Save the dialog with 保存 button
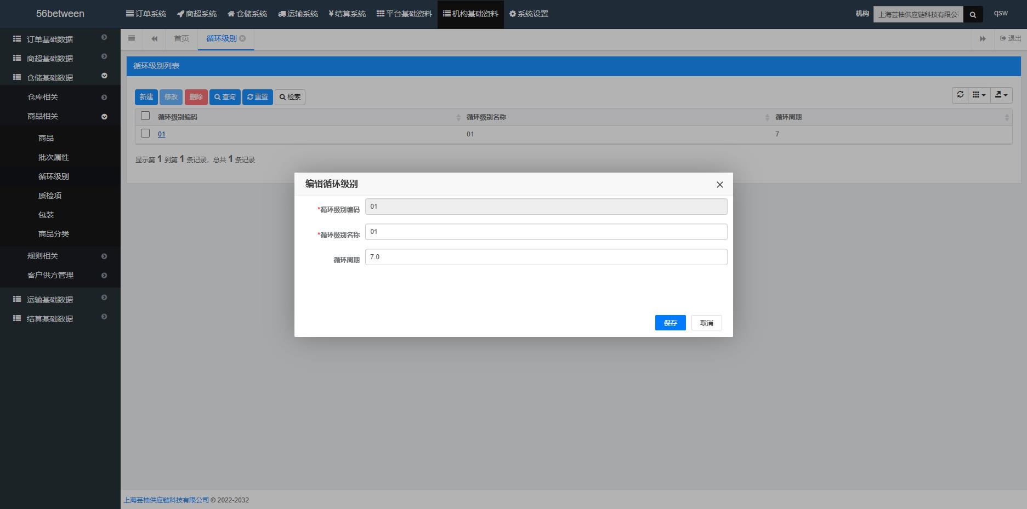1027x509 pixels. (671, 323)
